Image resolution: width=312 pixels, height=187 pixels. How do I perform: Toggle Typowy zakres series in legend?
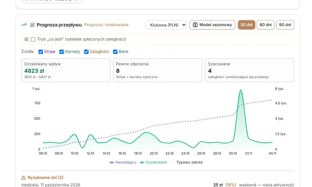(x=187, y=162)
